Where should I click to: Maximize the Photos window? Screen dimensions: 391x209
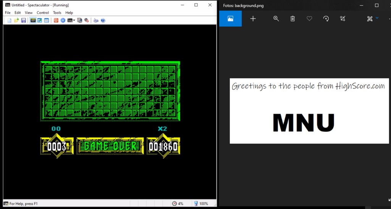376,5
